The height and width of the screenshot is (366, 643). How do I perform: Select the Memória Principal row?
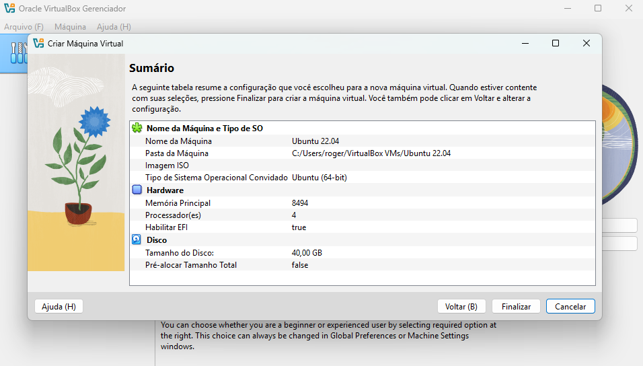coord(178,203)
